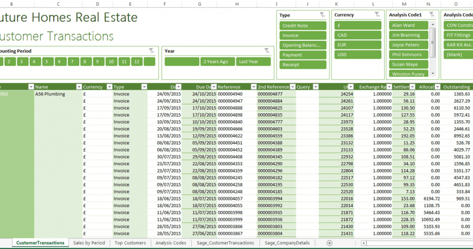Open Sage_CompanyDetails sheet tab
The width and height of the screenshot is (473, 249).
click(287, 243)
